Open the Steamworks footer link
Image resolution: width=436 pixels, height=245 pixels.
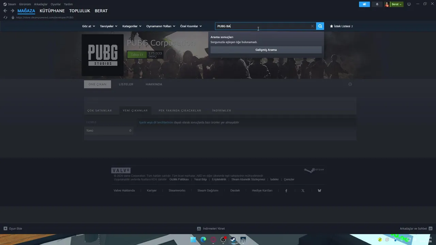click(x=177, y=191)
